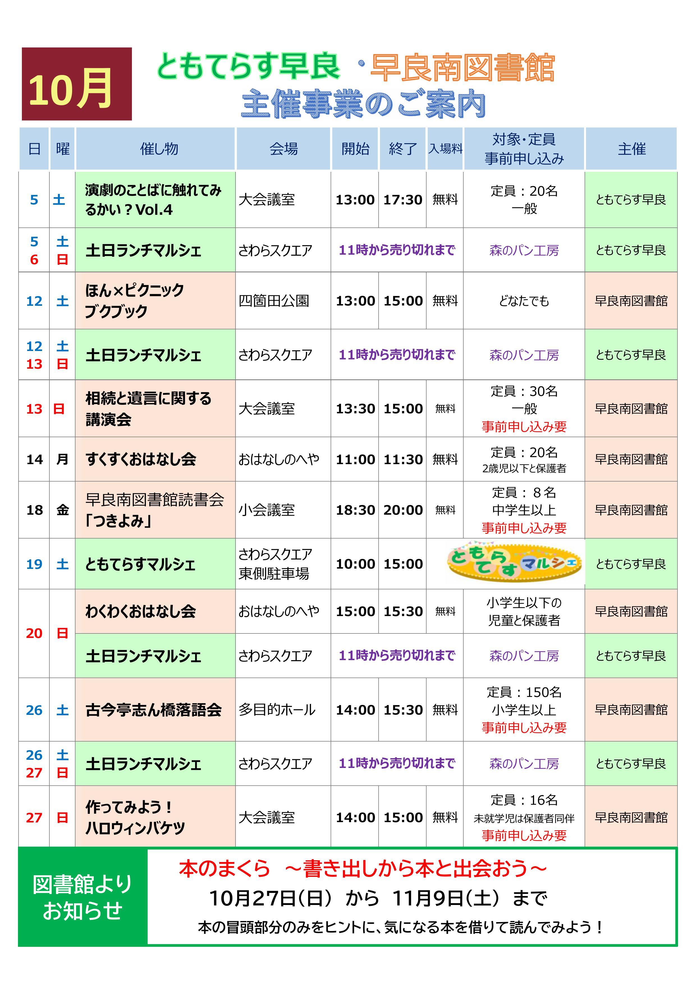The height and width of the screenshot is (985, 696).
Task: Click the maroon 10月 badge
Action: (77, 84)
